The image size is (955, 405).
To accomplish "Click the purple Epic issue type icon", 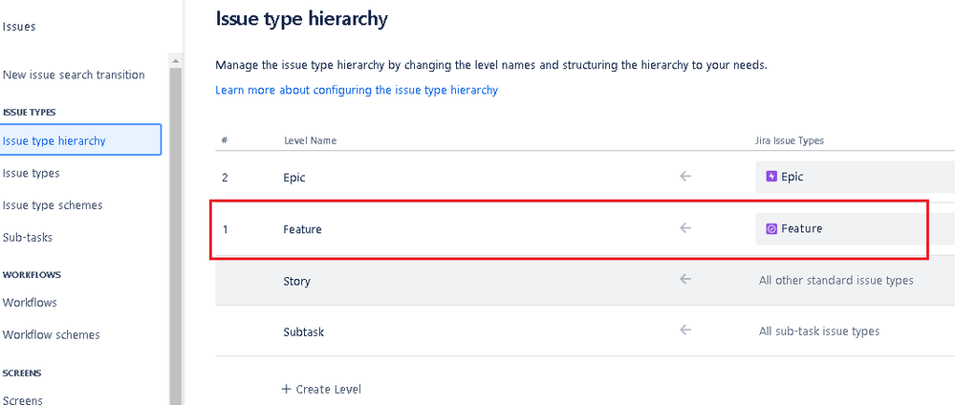I will click(x=771, y=177).
